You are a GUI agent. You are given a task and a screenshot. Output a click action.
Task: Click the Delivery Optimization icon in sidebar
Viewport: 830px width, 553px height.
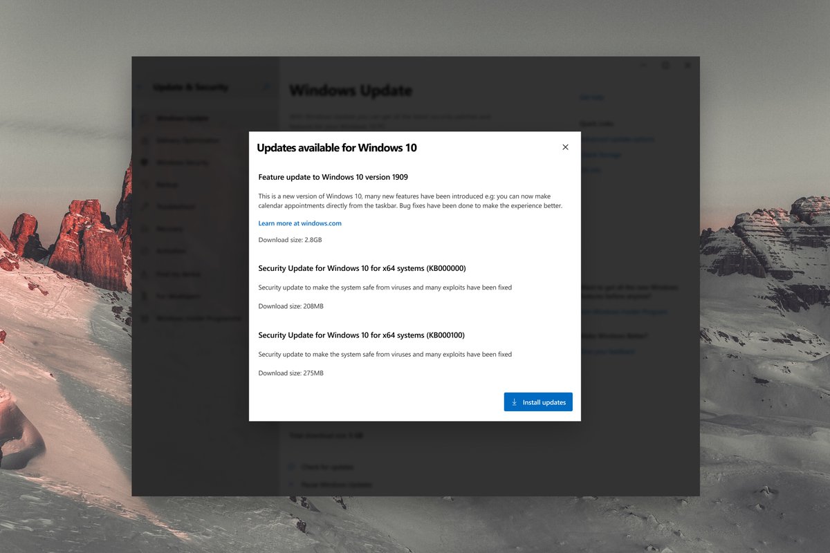[144, 140]
